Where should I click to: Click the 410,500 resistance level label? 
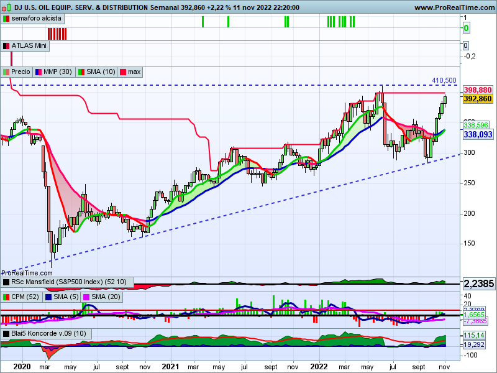point(444,81)
